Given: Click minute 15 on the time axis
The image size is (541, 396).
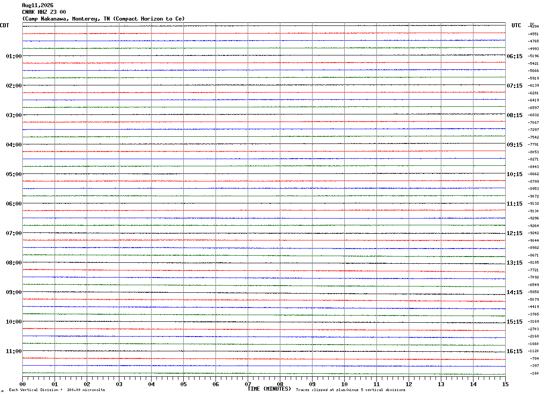Looking at the screenshot, I should (505, 384).
